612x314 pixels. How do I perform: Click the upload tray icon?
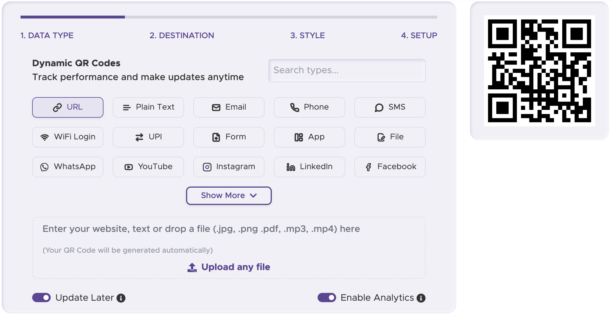[x=192, y=267]
